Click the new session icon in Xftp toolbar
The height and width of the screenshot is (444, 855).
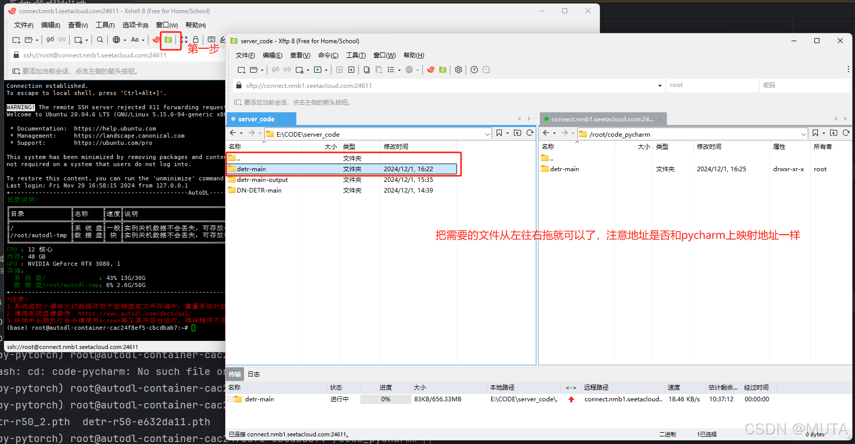pos(241,70)
